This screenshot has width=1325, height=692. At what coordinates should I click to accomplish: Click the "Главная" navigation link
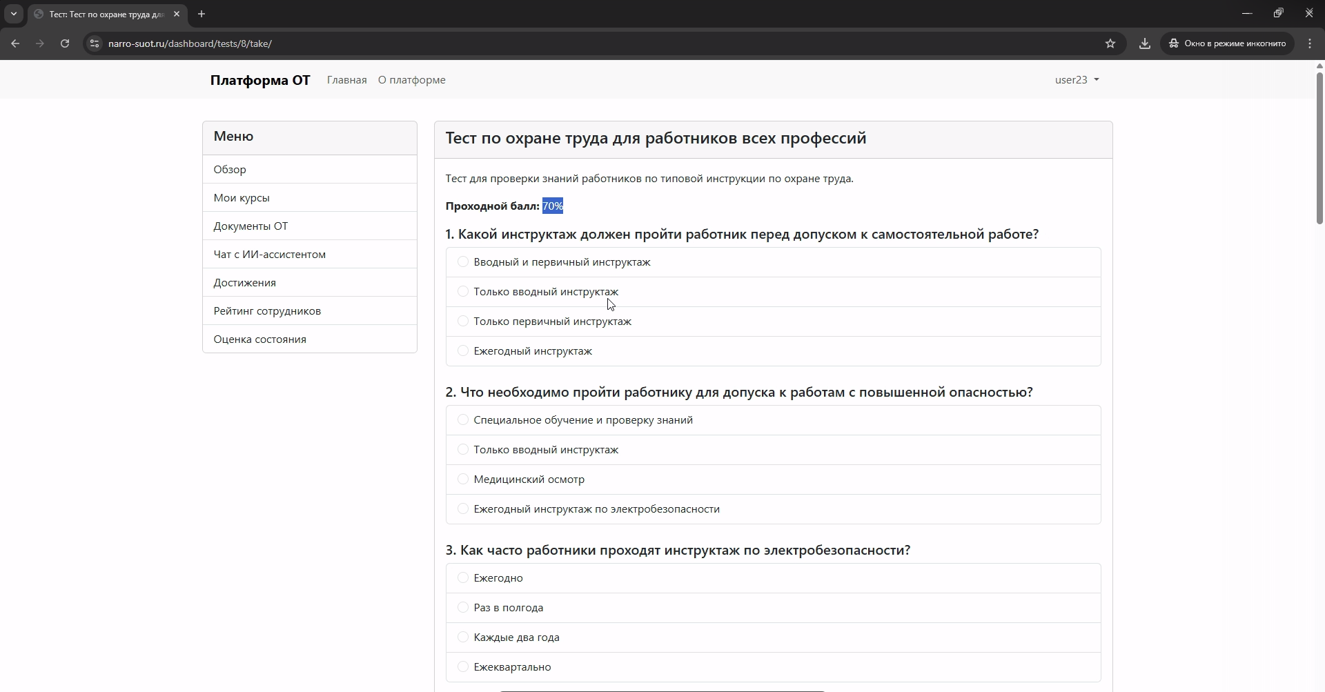point(346,80)
